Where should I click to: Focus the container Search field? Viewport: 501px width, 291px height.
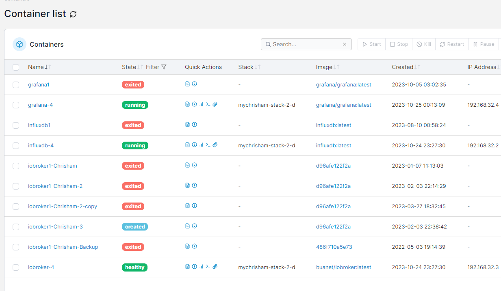pos(306,44)
